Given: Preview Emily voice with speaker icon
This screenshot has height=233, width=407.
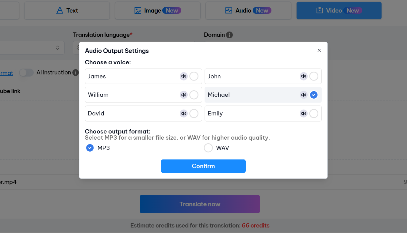Looking at the screenshot, I should pyautogui.click(x=304, y=114).
